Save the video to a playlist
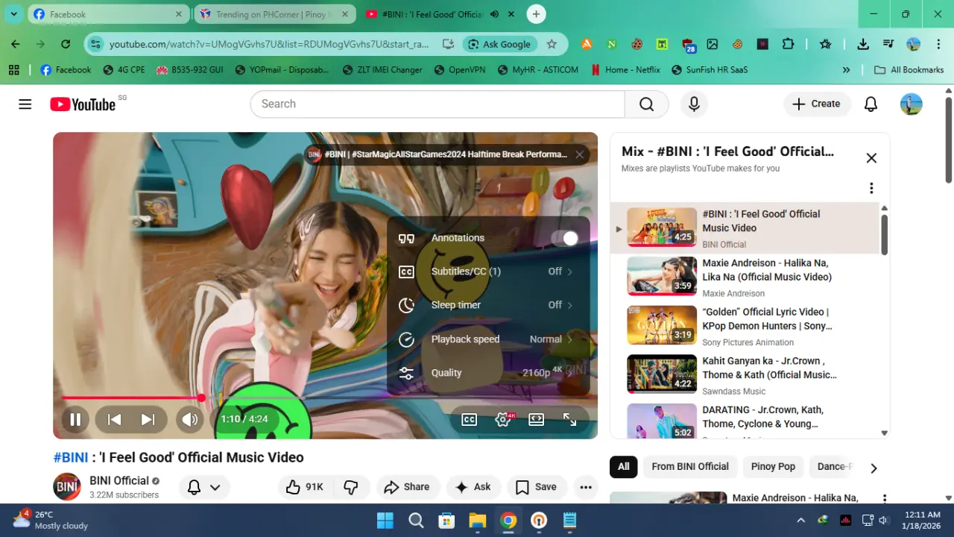 pos(537,487)
